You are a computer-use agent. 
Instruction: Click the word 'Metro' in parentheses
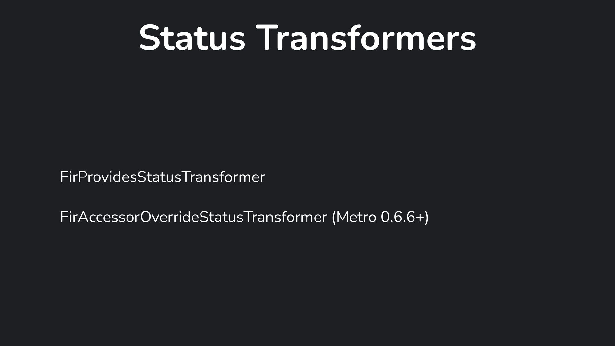(356, 217)
